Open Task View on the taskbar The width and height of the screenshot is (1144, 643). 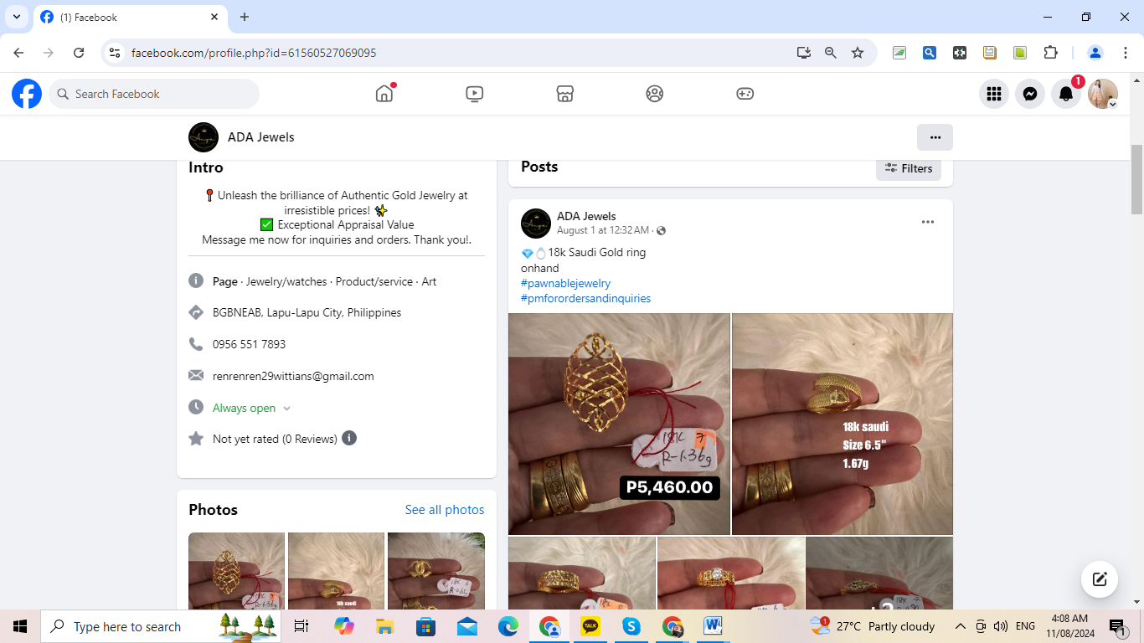[x=301, y=626]
